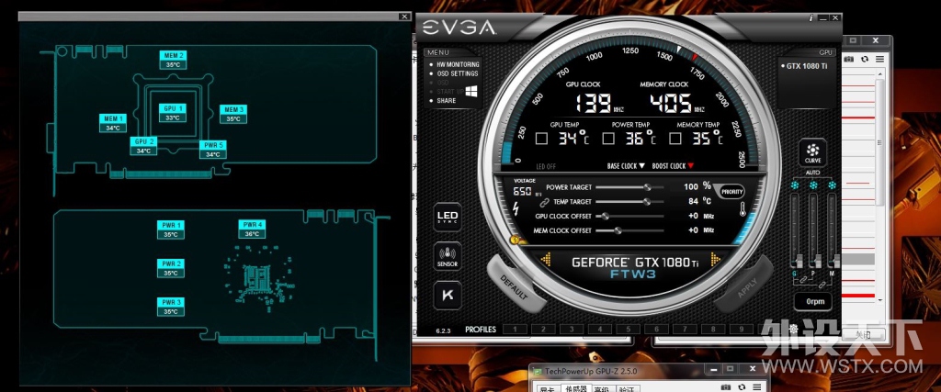Click the TEMP TARGET slider handle
Screen dimensions: 941x392
point(647,202)
